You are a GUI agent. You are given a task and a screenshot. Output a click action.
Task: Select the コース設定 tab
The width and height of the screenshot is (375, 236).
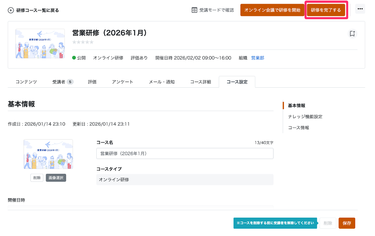pos(237,82)
